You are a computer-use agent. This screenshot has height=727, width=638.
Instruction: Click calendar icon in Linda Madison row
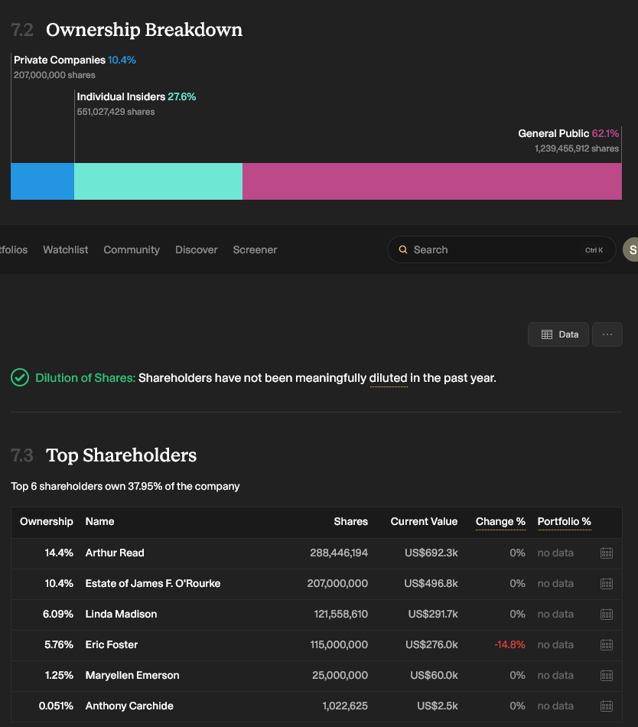click(607, 615)
